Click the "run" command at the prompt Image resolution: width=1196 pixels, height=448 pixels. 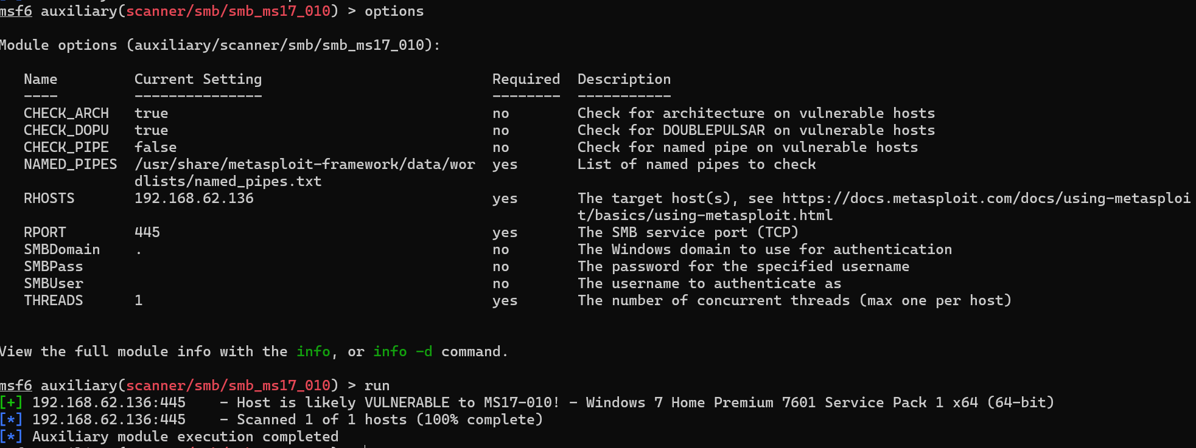(377, 385)
